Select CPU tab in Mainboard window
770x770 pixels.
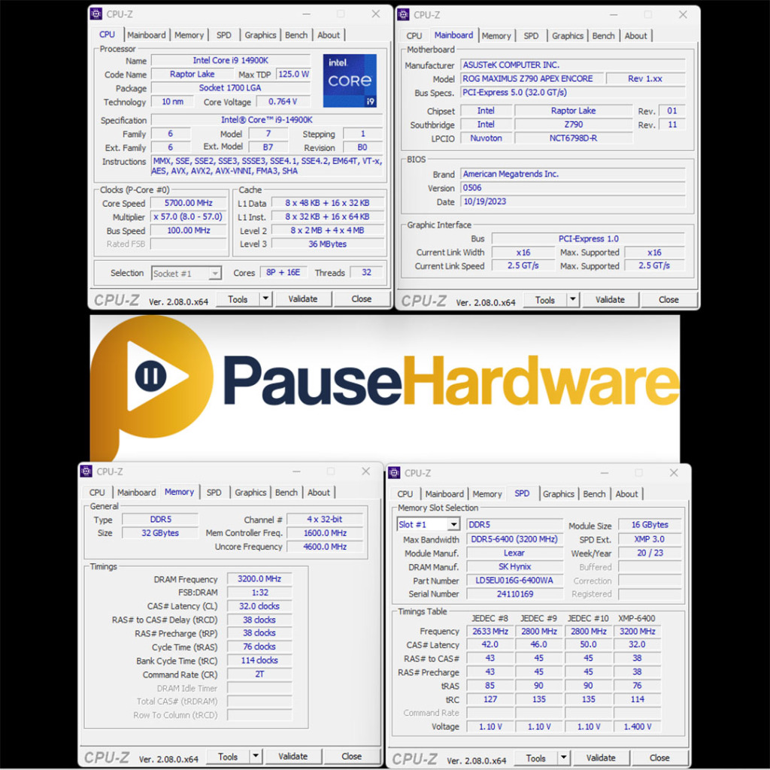414,36
